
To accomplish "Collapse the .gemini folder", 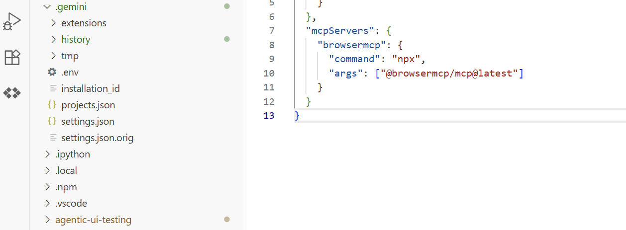I will pyautogui.click(x=47, y=7).
